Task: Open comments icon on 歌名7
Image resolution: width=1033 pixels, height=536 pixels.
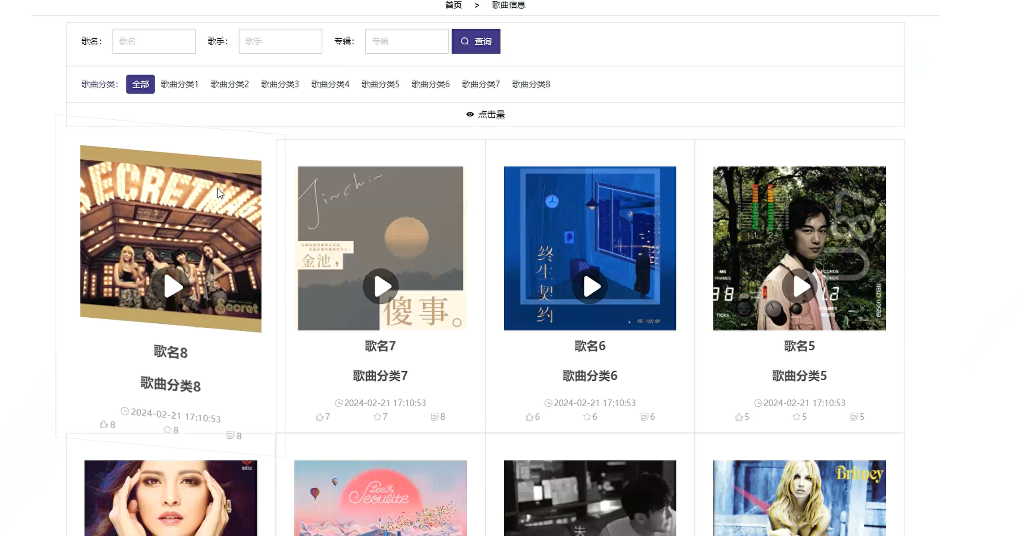Action: click(x=434, y=417)
